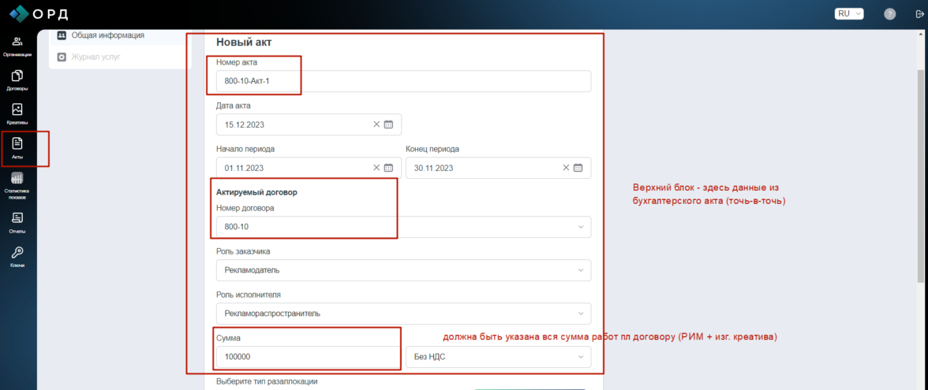The height and width of the screenshot is (390, 928).
Task: Open the Креативы sidebar section
Action: point(17,115)
